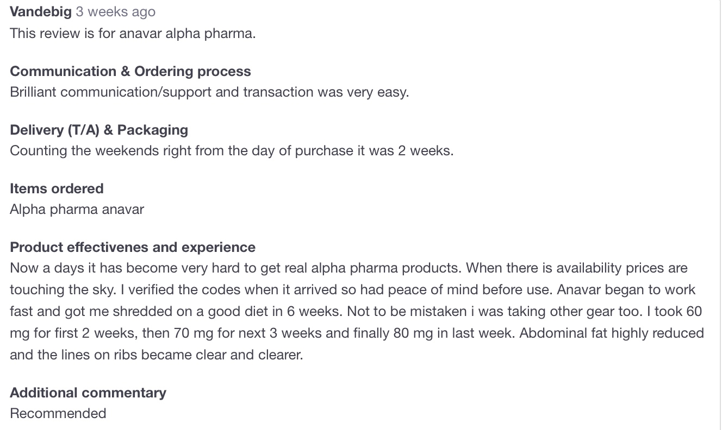Click the '3 weeks ago' timestamp
Viewport: 722px width, 430px height.
click(115, 12)
